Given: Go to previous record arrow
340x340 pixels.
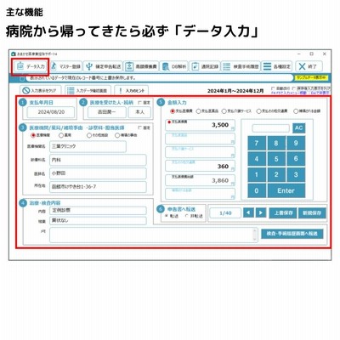Looking at the screenshot, I should [248, 212].
